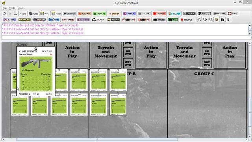Image resolution: width=252 pixels, height=142 pixels.
Task: Select the RUSSIAN nationality button
Action: click(84, 14)
